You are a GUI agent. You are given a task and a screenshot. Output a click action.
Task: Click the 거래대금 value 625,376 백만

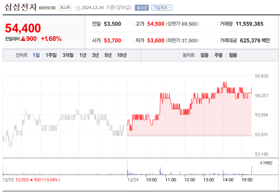coord(255,41)
